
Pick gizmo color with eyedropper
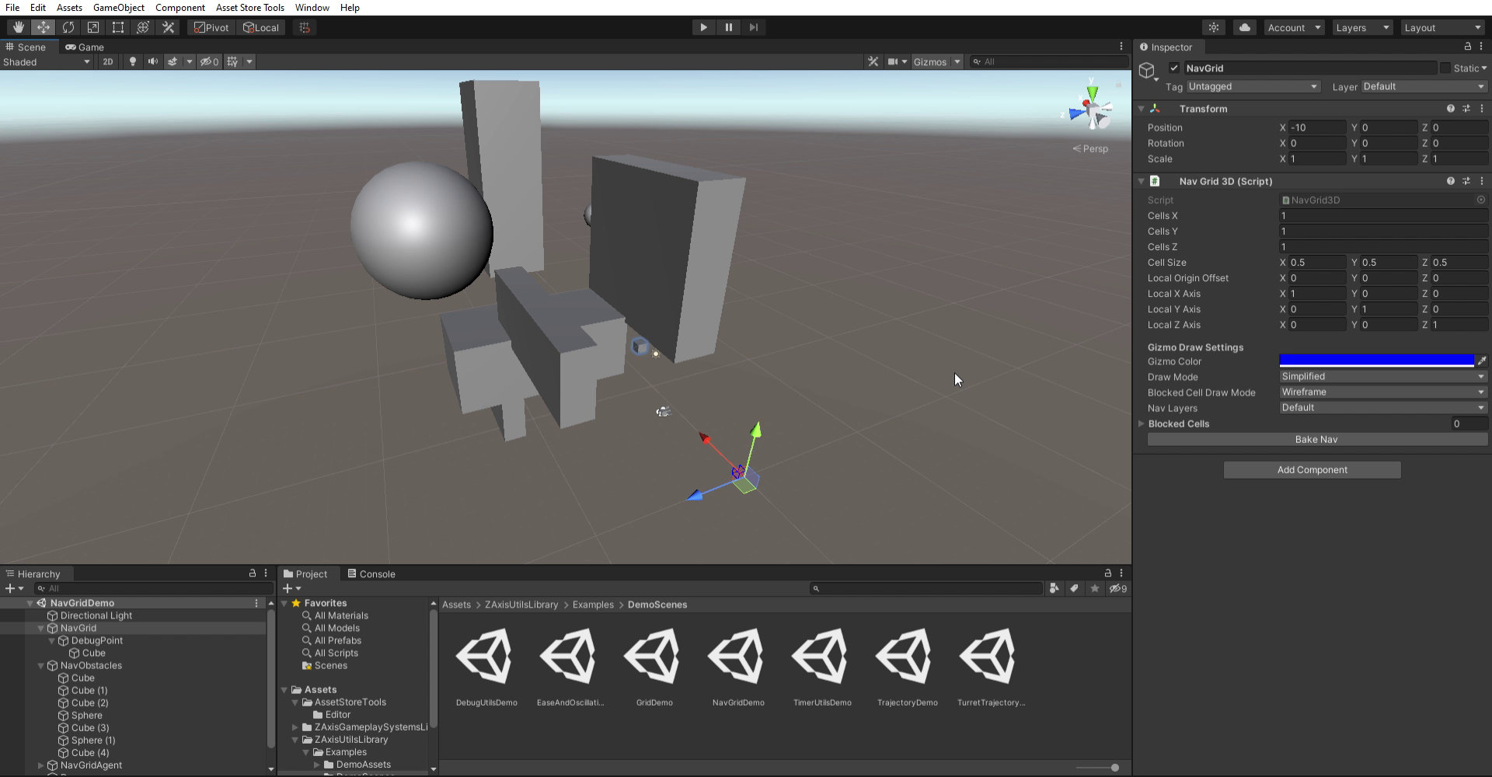pyautogui.click(x=1482, y=361)
